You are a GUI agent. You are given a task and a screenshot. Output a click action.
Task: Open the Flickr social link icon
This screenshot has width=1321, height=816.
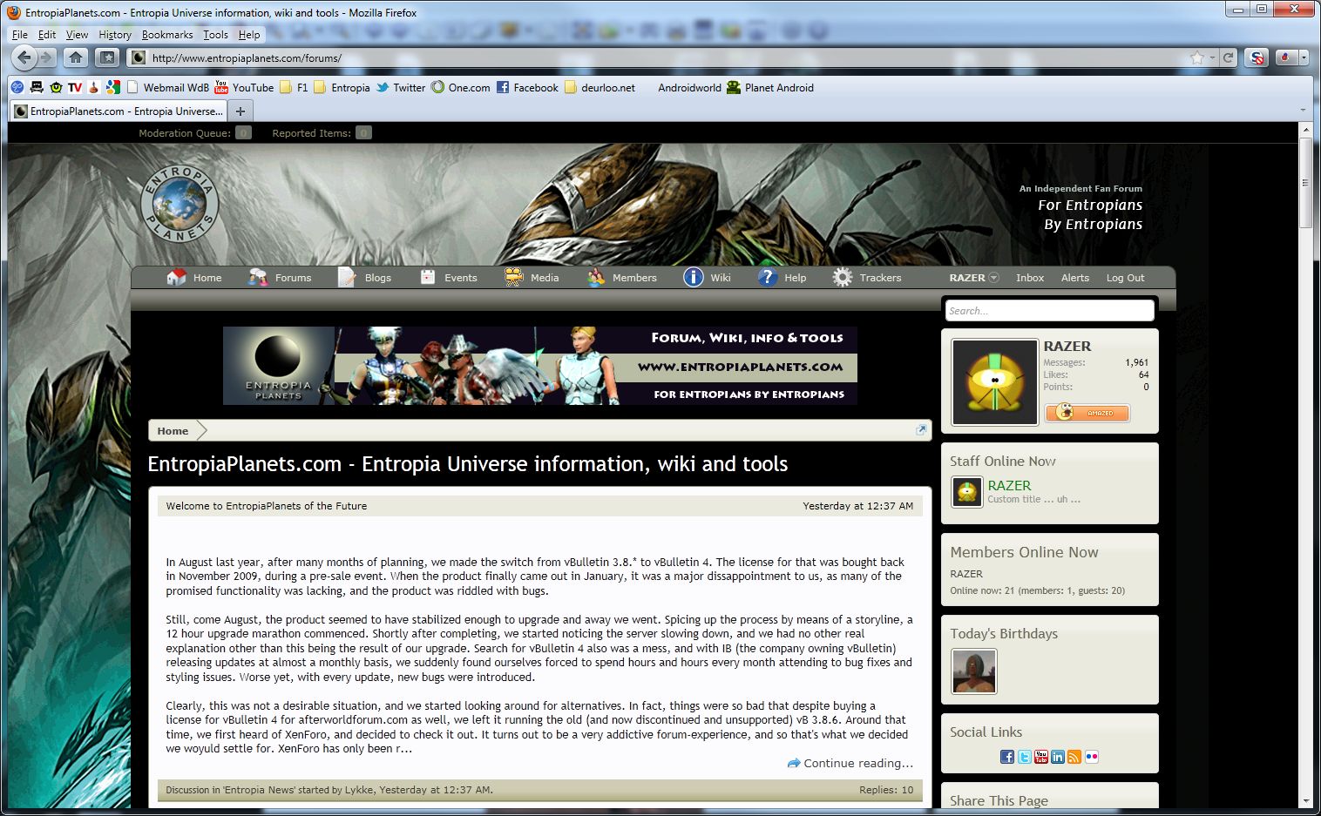pyautogui.click(x=1091, y=757)
